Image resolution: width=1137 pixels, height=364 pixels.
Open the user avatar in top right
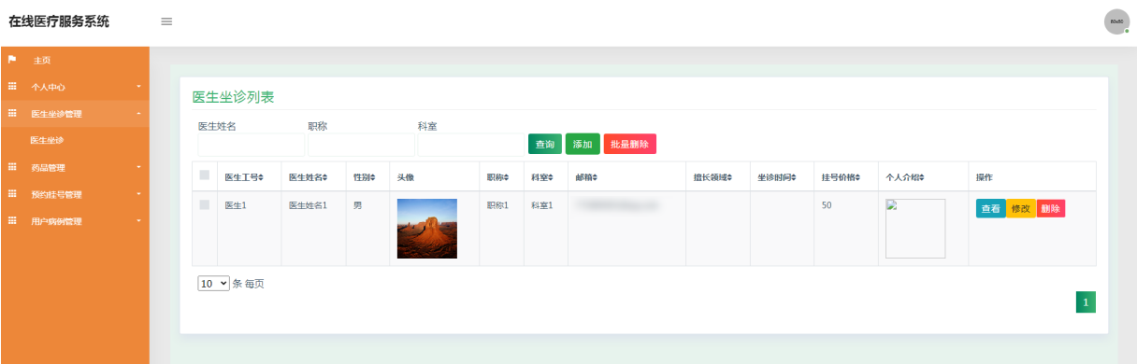[x=1116, y=21]
